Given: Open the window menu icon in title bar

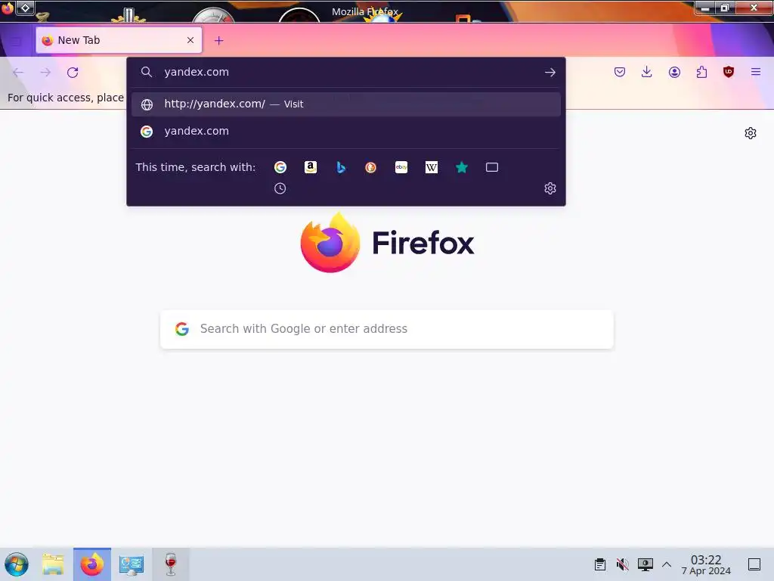Looking at the screenshot, I should 8,8.
